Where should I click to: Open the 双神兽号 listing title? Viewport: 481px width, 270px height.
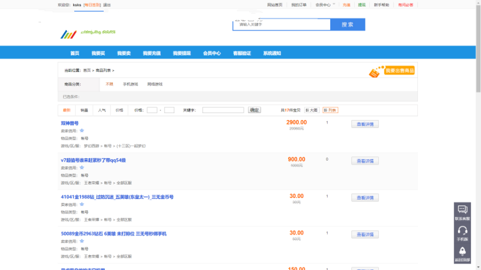pyautogui.click(x=69, y=123)
